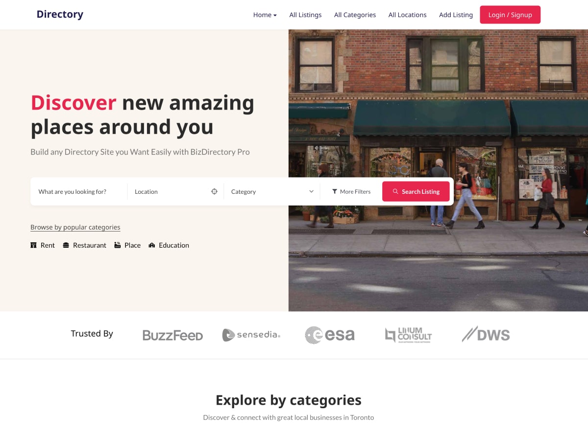Image resolution: width=588 pixels, height=440 pixels.
Task: Open the Category dropdown
Action: (272, 191)
